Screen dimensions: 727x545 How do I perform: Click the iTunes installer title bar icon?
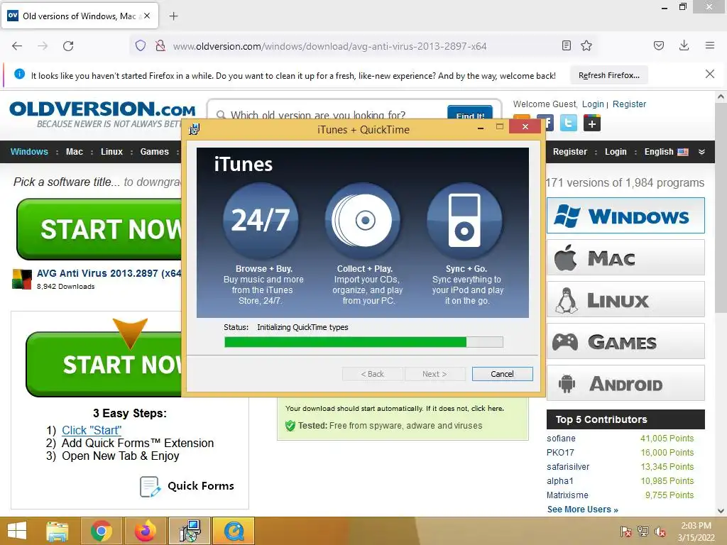195,129
